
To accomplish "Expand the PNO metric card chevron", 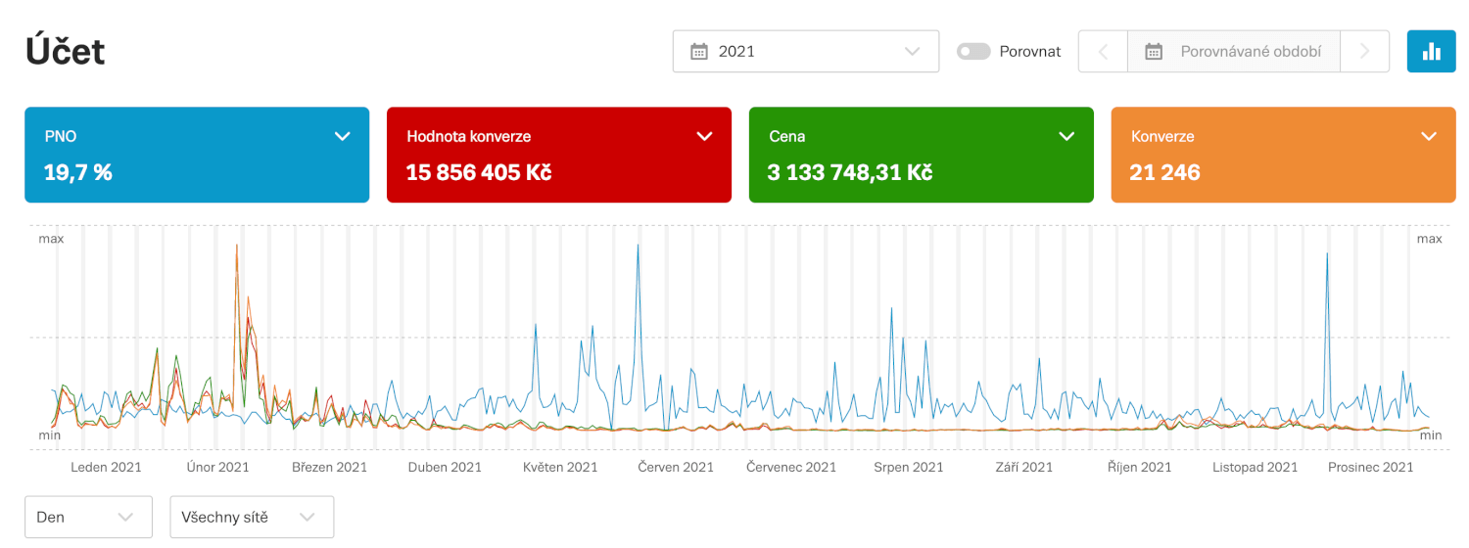I will tap(343, 136).
